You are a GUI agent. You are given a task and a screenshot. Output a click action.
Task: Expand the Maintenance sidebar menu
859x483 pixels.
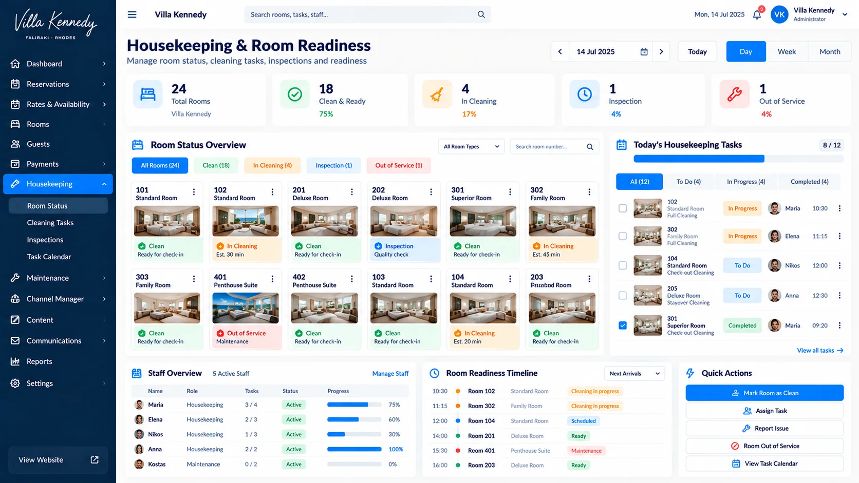[x=104, y=278]
